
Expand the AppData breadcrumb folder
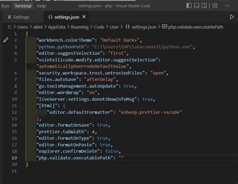point(57,27)
